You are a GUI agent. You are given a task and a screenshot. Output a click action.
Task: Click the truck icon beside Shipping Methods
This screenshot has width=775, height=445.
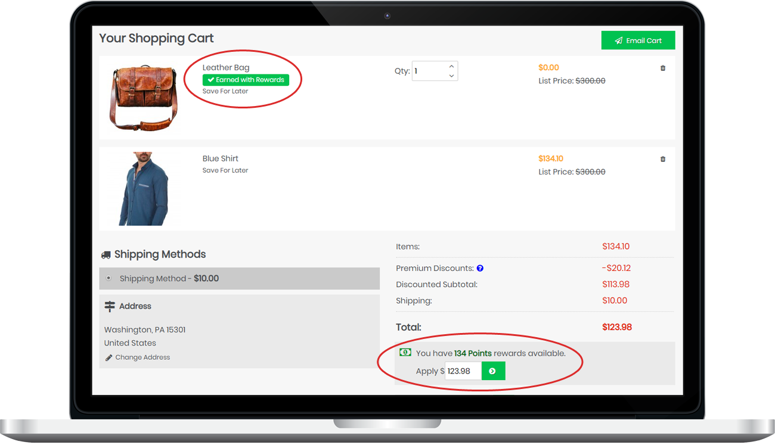107,254
